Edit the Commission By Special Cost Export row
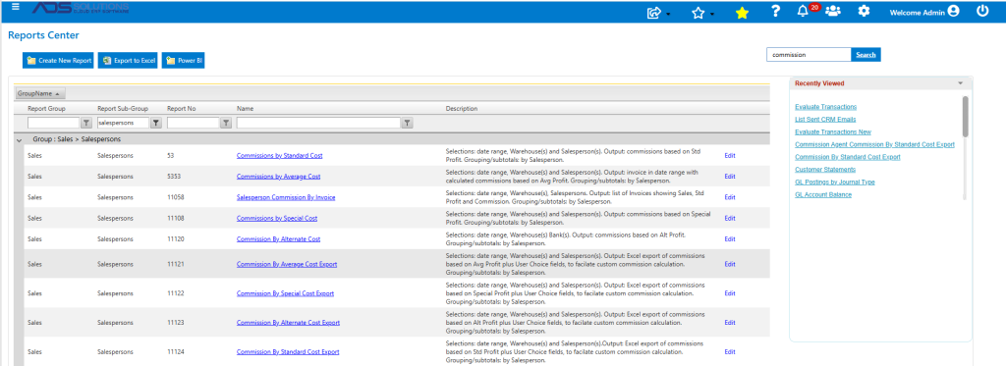Screen dimensions: 1006x366 pos(730,293)
